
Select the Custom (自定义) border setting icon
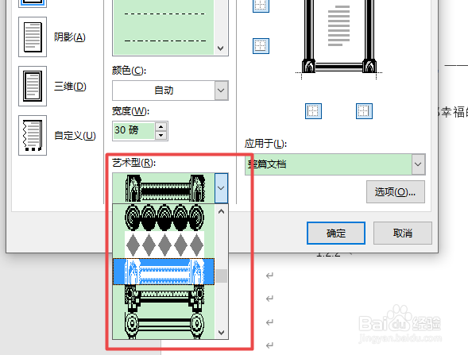(33, 136)
